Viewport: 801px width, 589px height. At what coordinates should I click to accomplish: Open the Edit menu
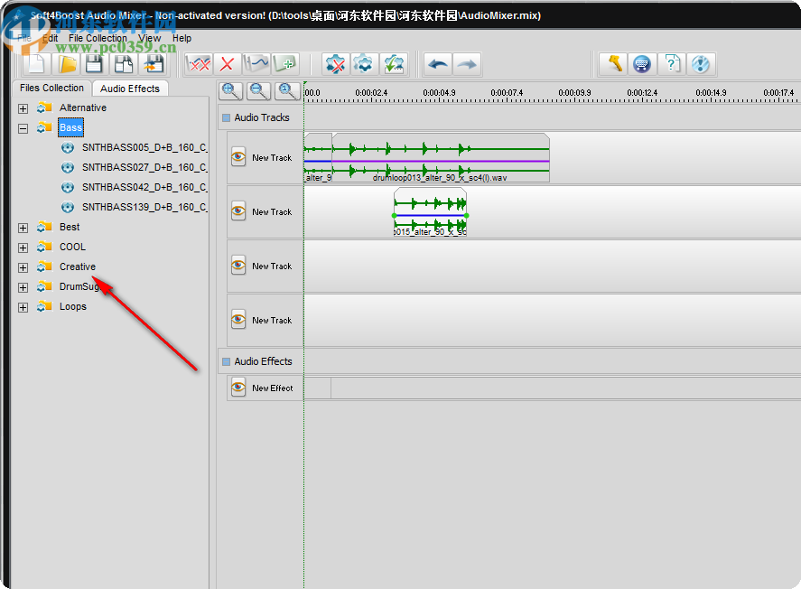click(50, 38)
